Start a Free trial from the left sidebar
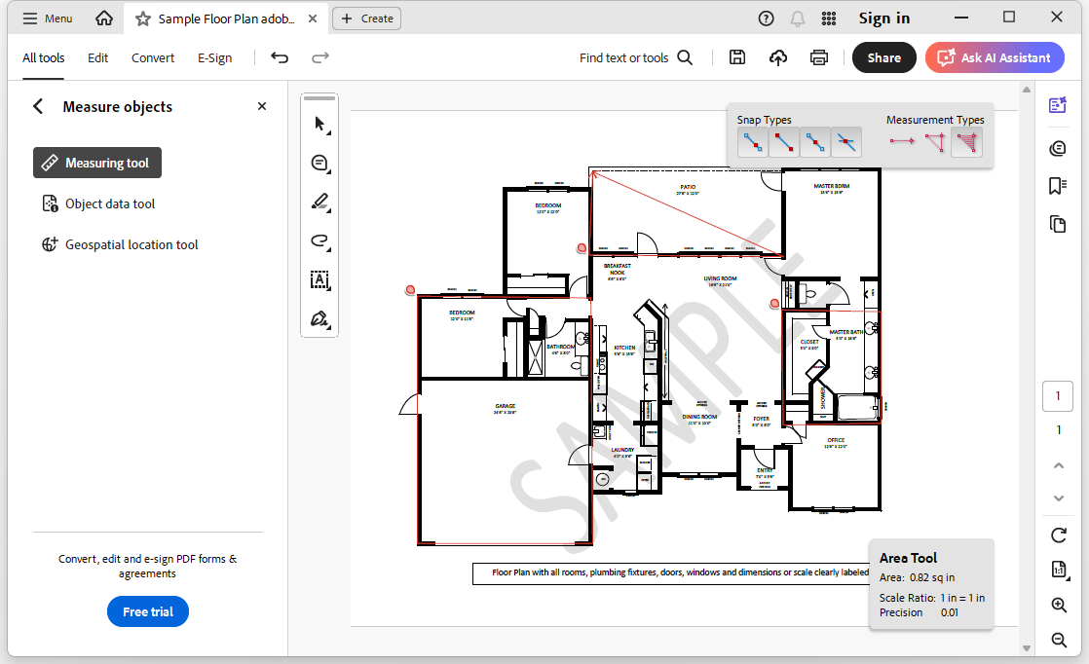The width and height of the screenshot is (1089, 664). click(x=147, y=611)
